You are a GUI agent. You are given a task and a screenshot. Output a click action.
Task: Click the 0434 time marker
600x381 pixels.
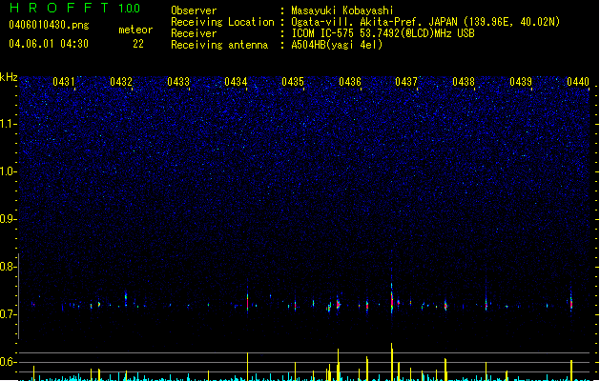tap(236, 82)
